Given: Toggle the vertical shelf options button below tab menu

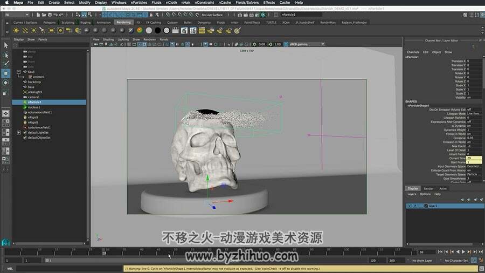Looking at the screenshot, I should (7, 32).
